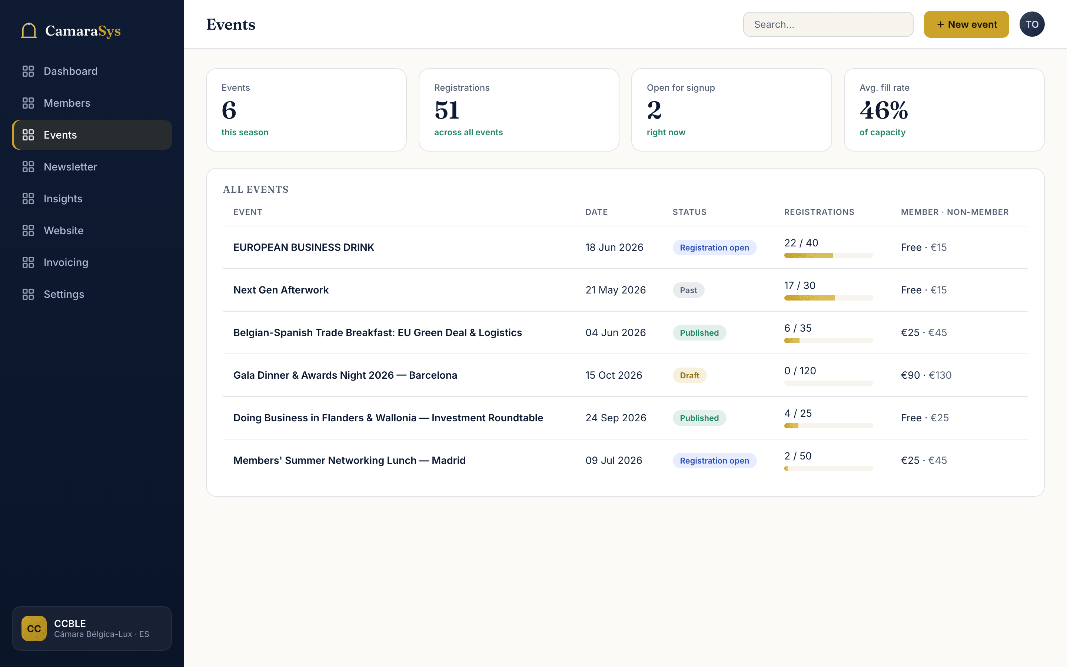The image size is (1067, 667).
Task: Click the Website grid icon in sidebar
Action: click(28, 230)
